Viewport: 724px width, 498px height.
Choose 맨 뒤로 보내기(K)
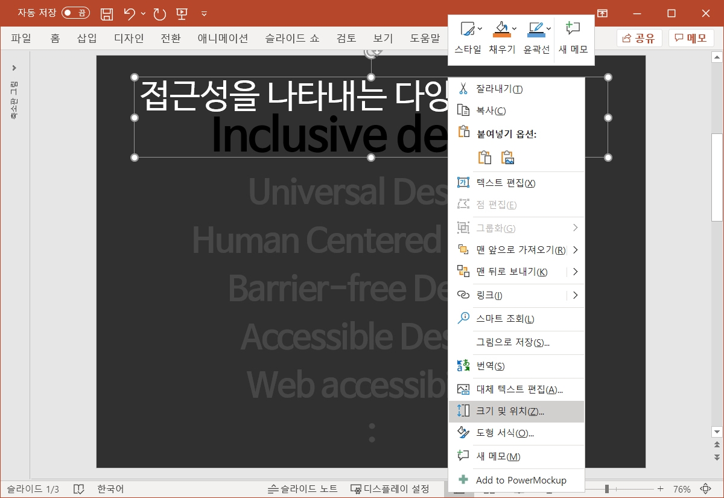coord(517,272)
